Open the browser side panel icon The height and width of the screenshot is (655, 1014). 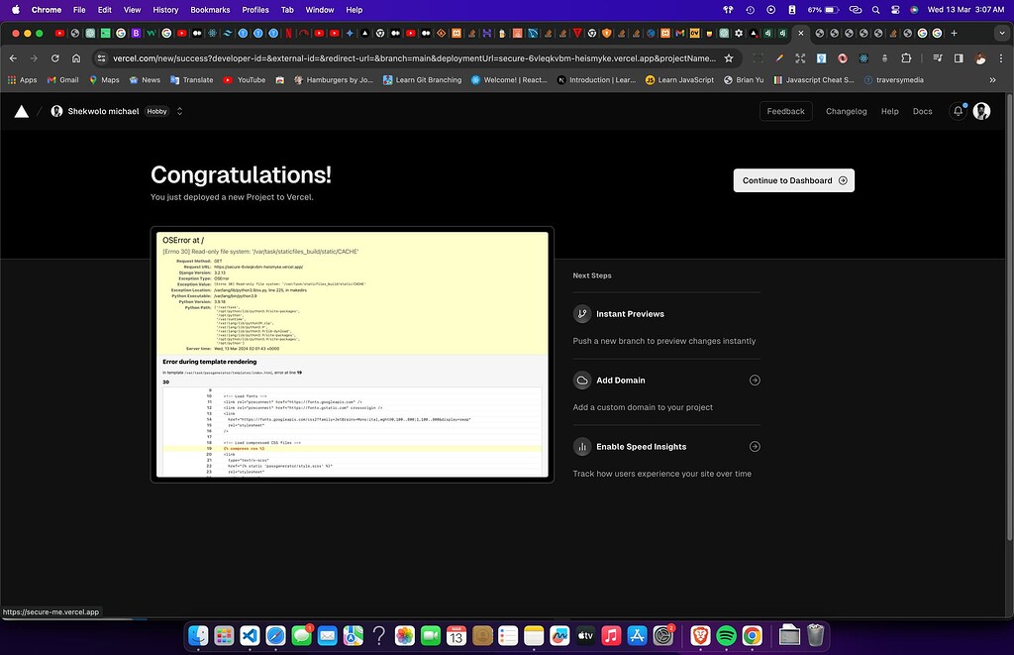point(958,57)
